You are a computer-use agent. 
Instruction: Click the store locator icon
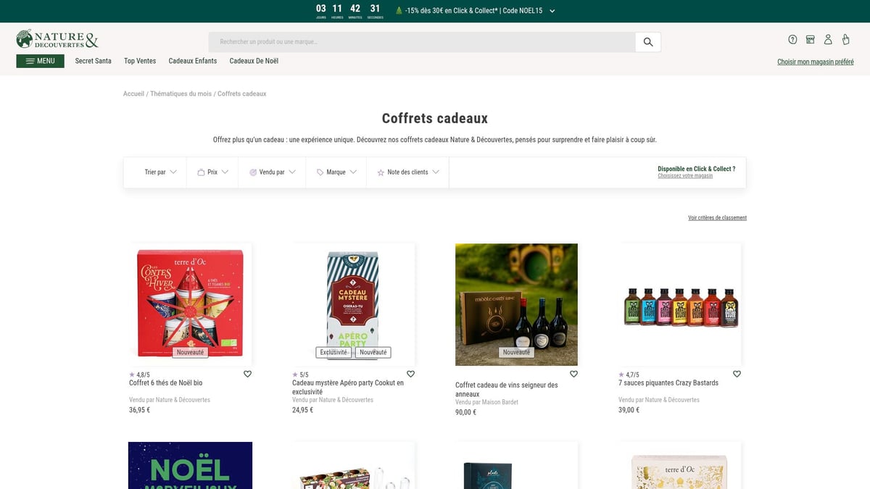tap(810, 39)
